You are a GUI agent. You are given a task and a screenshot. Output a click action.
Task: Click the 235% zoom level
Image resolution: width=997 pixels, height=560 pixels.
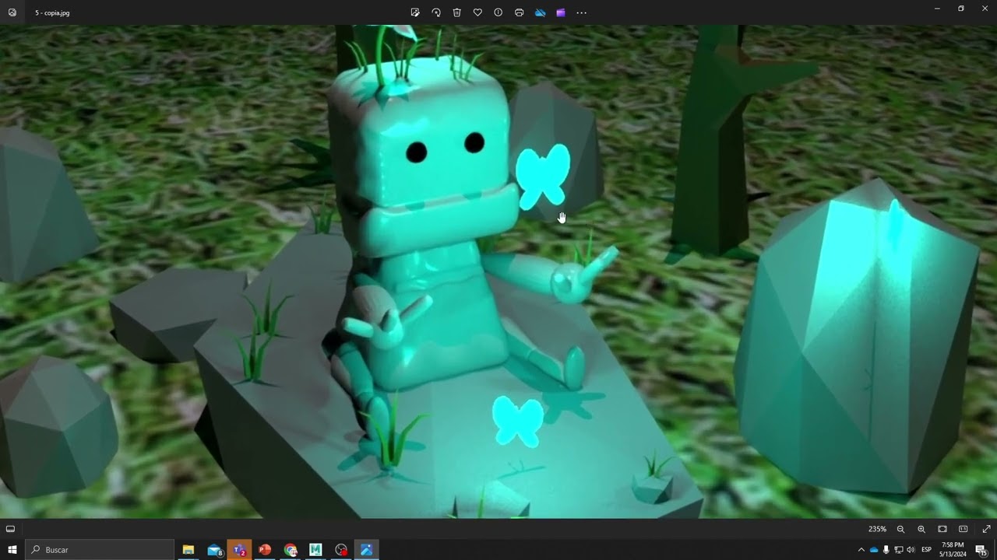877,529
